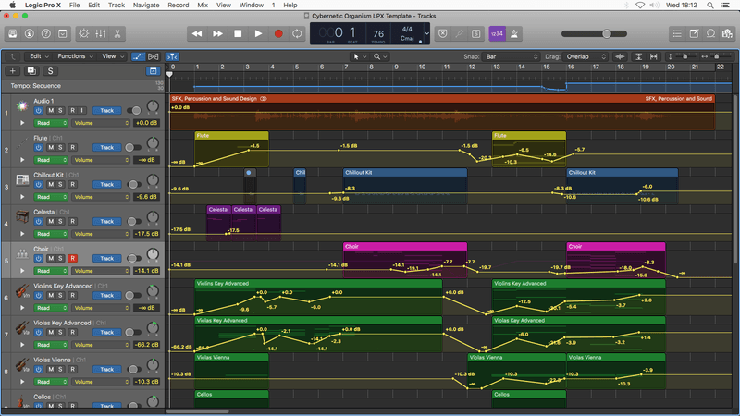
Task: Add a new track with plus button
Action: (13, 71)
